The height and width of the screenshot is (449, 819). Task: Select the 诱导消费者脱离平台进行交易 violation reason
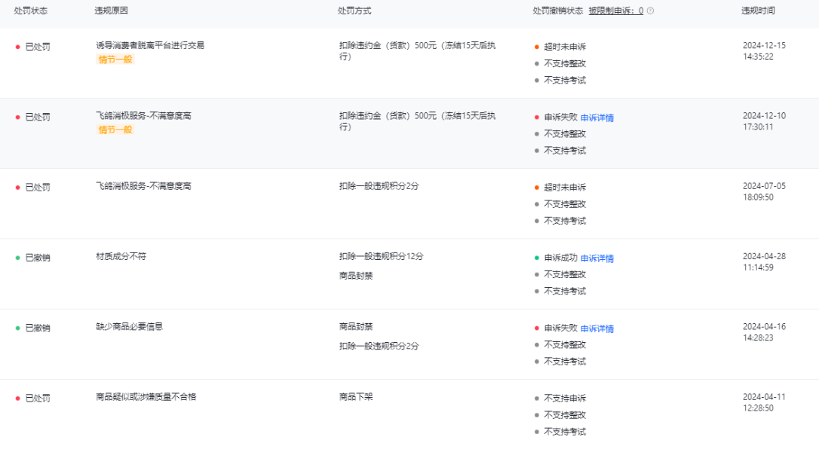[x=150, y=45]
